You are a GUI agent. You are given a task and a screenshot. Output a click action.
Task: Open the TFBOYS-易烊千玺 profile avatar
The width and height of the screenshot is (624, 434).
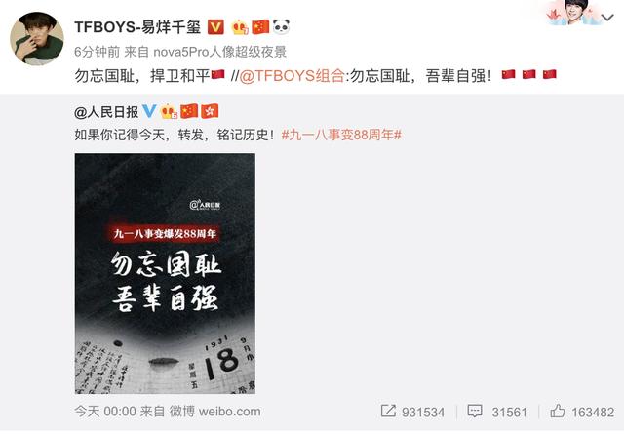coord(37,38)
